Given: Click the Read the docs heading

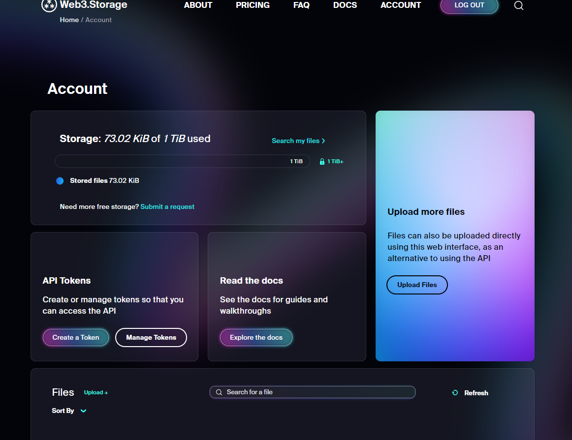Looking at the screenshot, I should click(x=252, y=280).
